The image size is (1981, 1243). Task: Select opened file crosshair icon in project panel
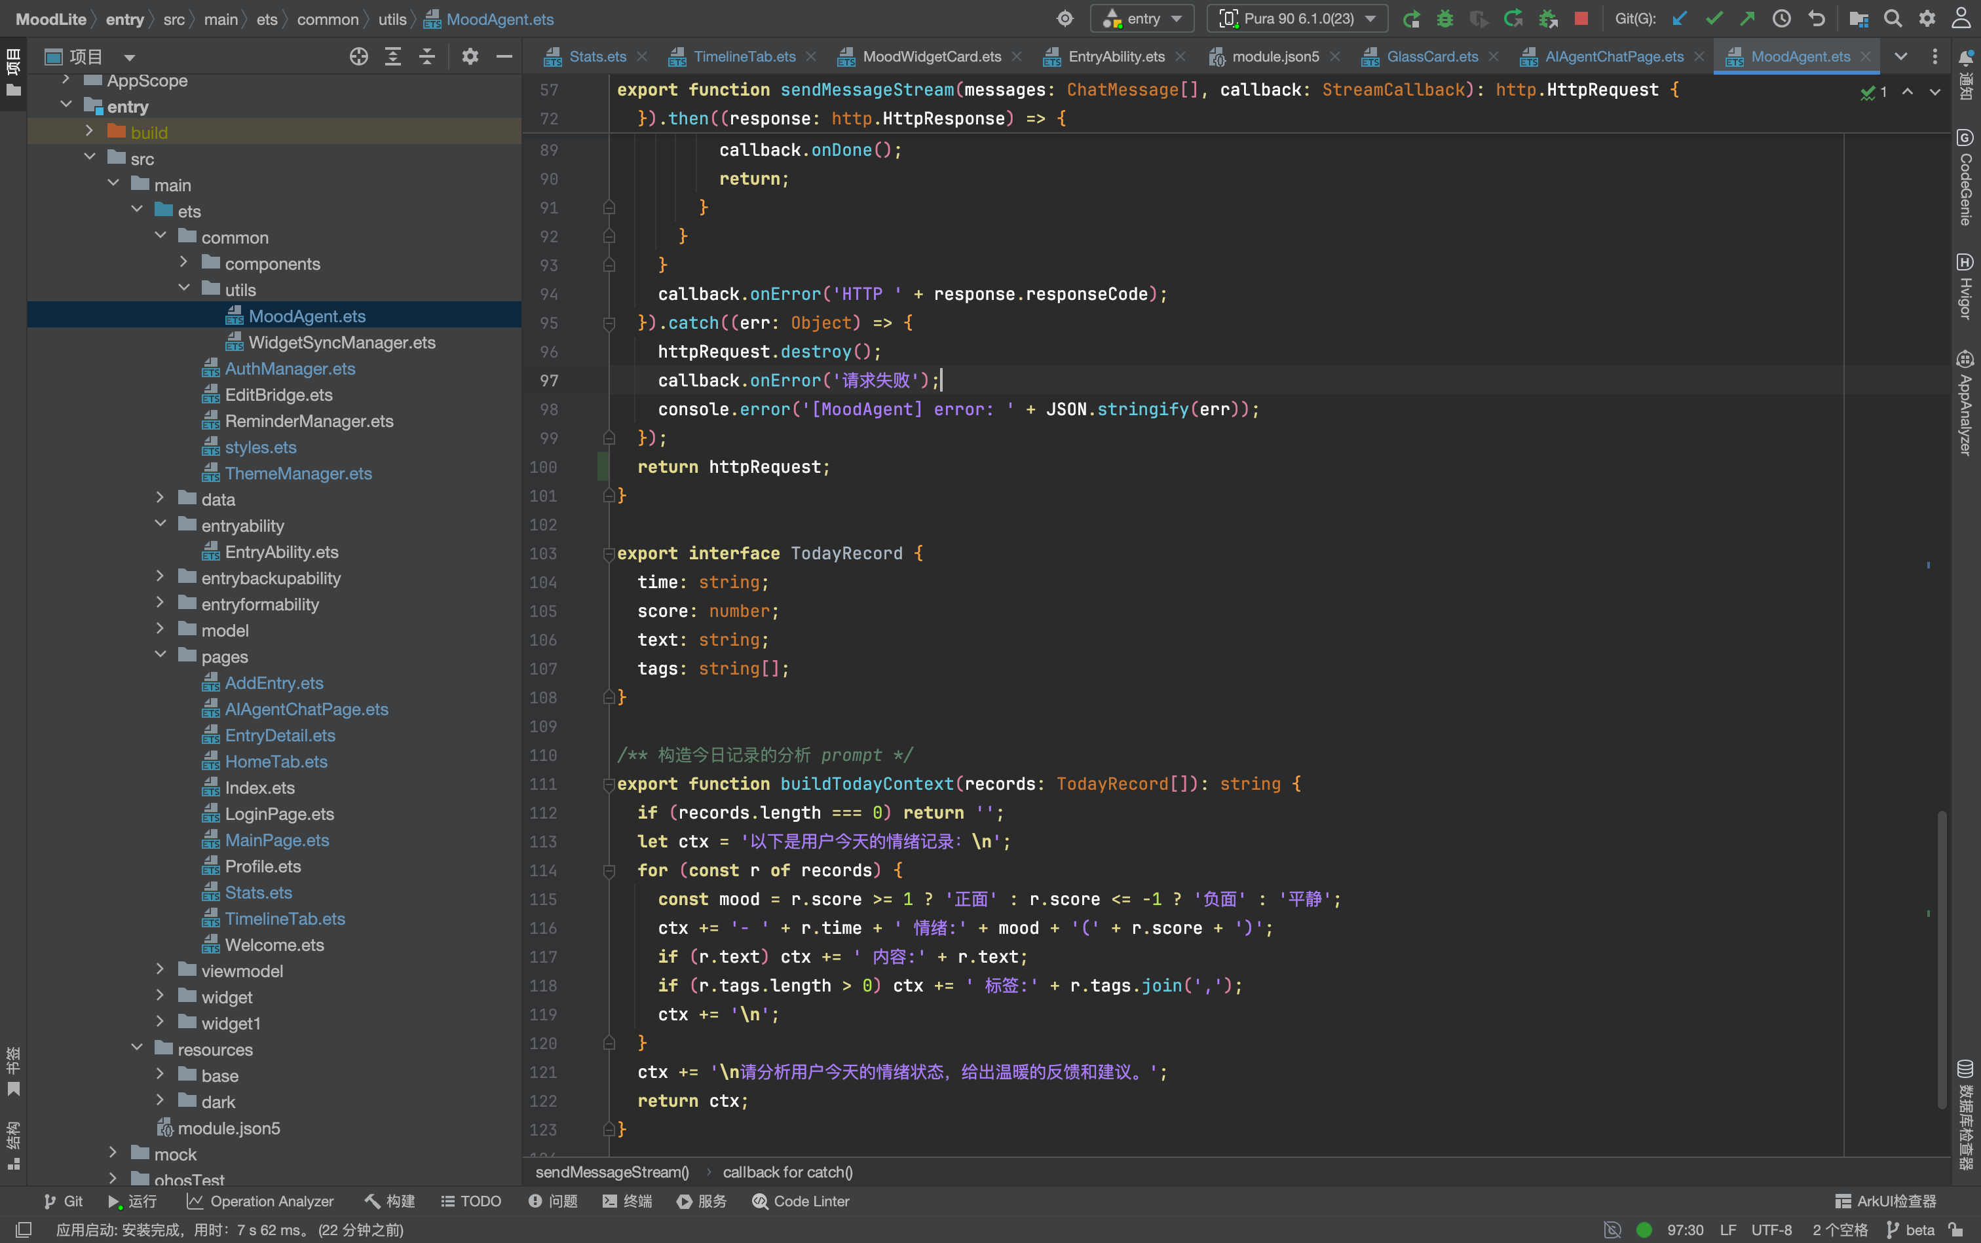358,57
